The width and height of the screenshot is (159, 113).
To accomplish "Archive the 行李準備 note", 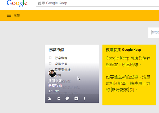I will [x=76, y=98].
